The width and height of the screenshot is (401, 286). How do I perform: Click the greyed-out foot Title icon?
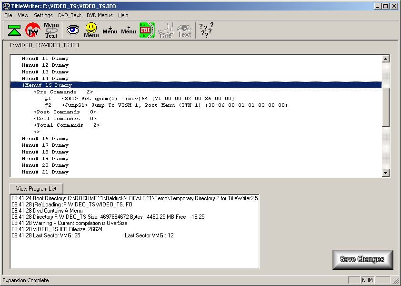click(x=165, y=30)
